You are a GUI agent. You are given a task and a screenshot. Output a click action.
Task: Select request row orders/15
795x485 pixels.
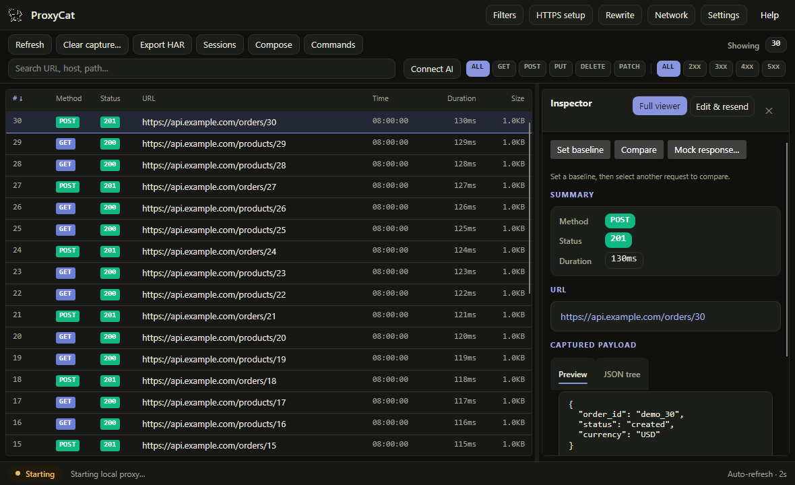[x=269, y=445]
